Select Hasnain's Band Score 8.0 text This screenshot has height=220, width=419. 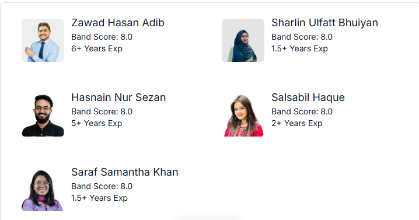click(x=102, y=111)
